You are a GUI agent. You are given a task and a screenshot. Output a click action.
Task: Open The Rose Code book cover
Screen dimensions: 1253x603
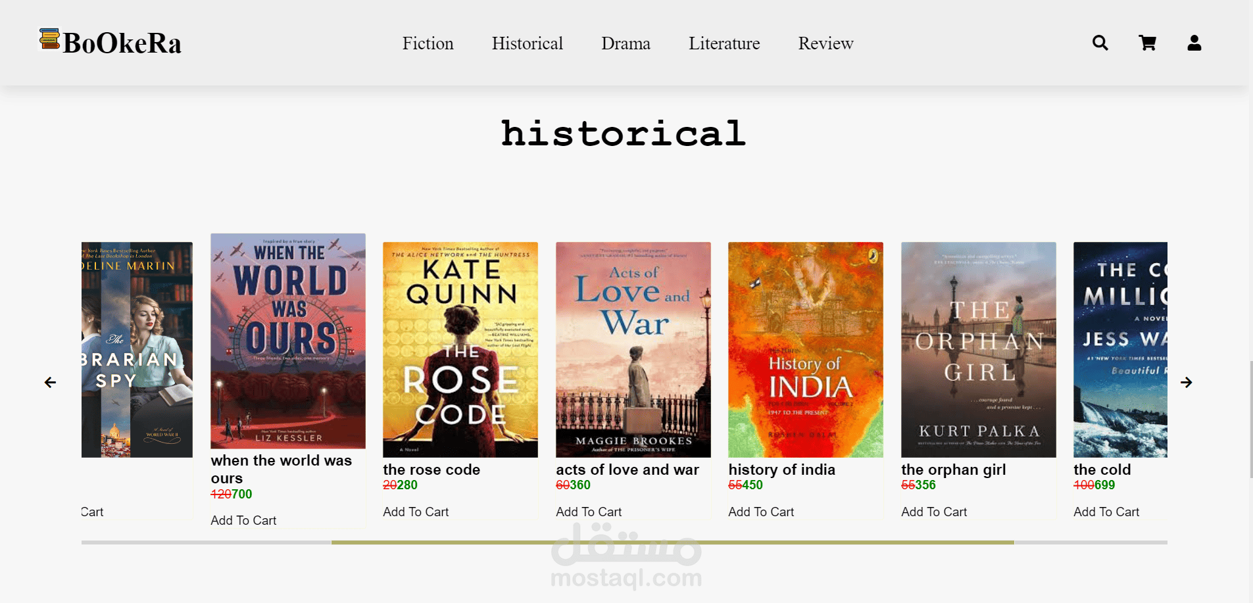(x=460, y=350)
